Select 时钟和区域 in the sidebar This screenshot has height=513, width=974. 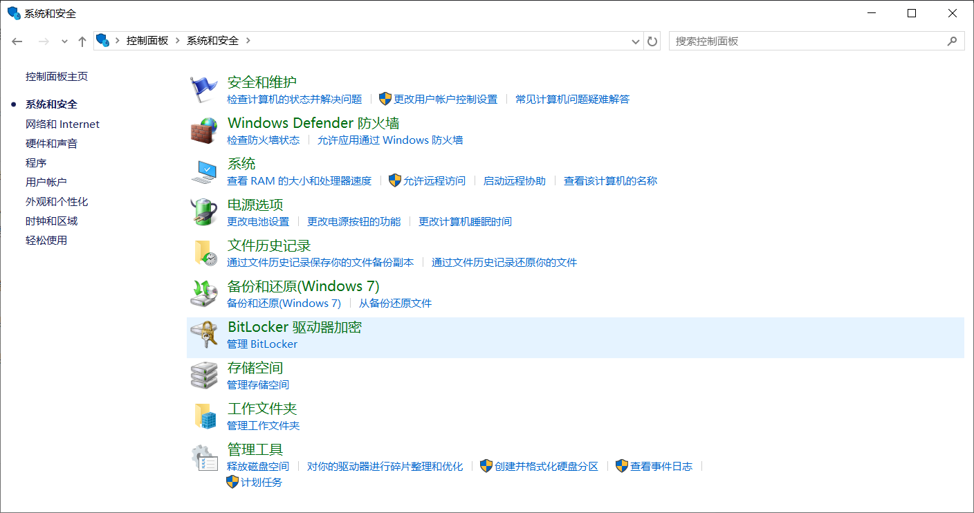(52, 221)
